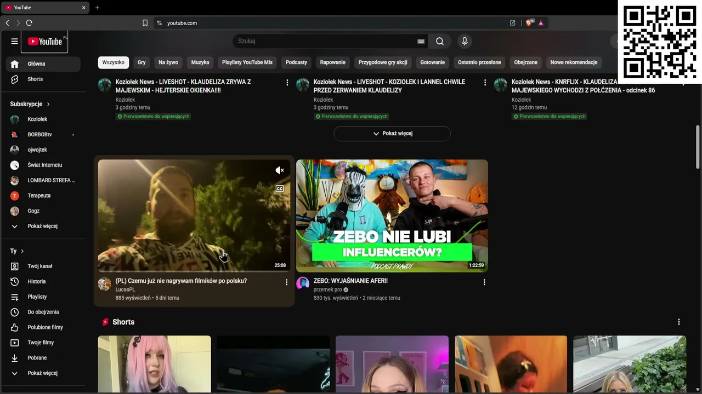Click the open-in-app icon in address bar

coord(512,23)
